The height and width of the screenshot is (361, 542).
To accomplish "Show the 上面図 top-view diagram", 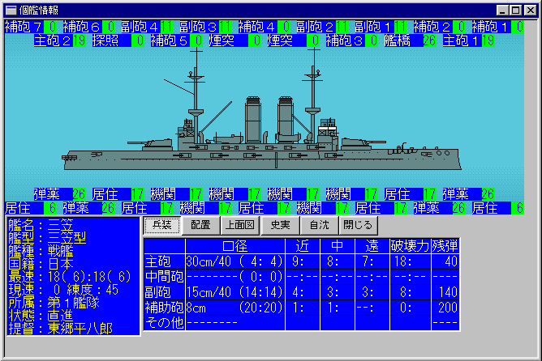I will tap(240, 226).
